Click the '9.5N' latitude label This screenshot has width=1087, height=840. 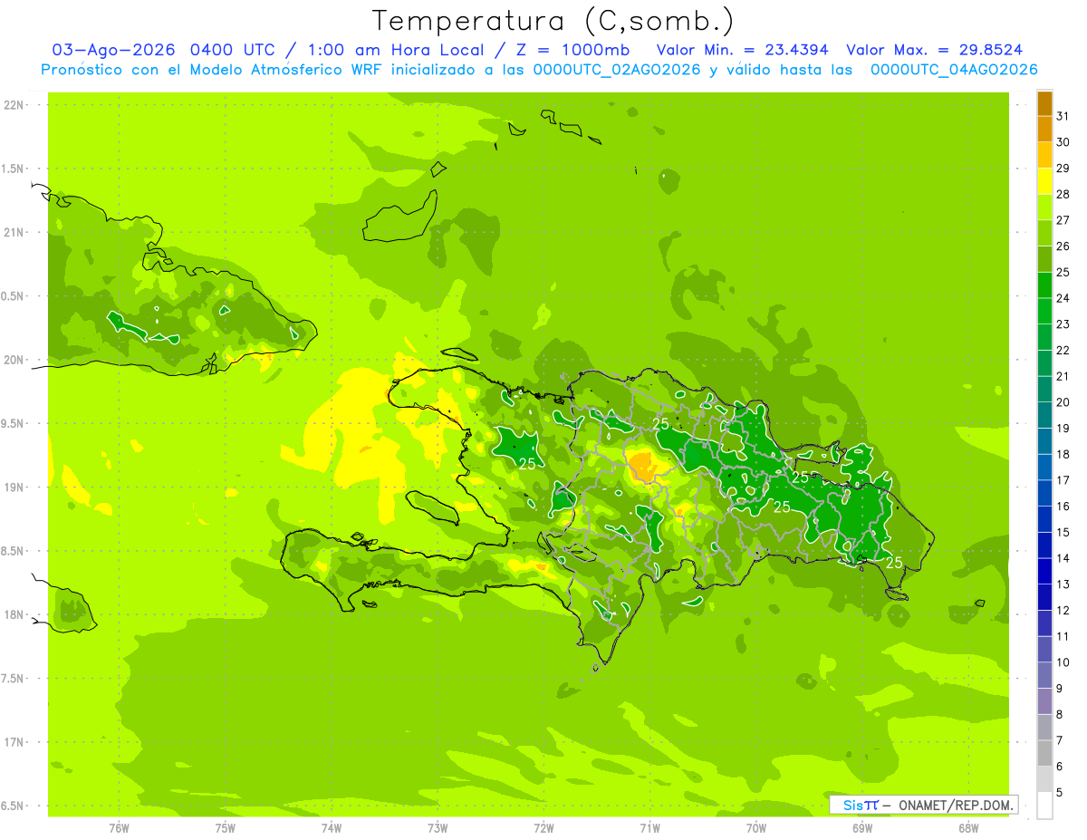tap(14, 424)
